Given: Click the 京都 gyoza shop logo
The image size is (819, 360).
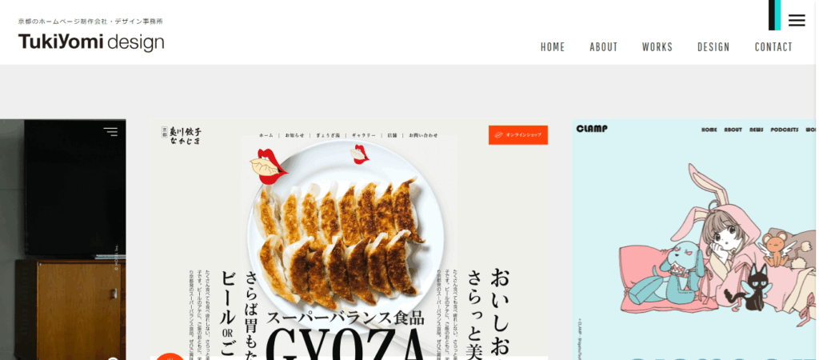Looking at the screenshot, I should point(182,135).
